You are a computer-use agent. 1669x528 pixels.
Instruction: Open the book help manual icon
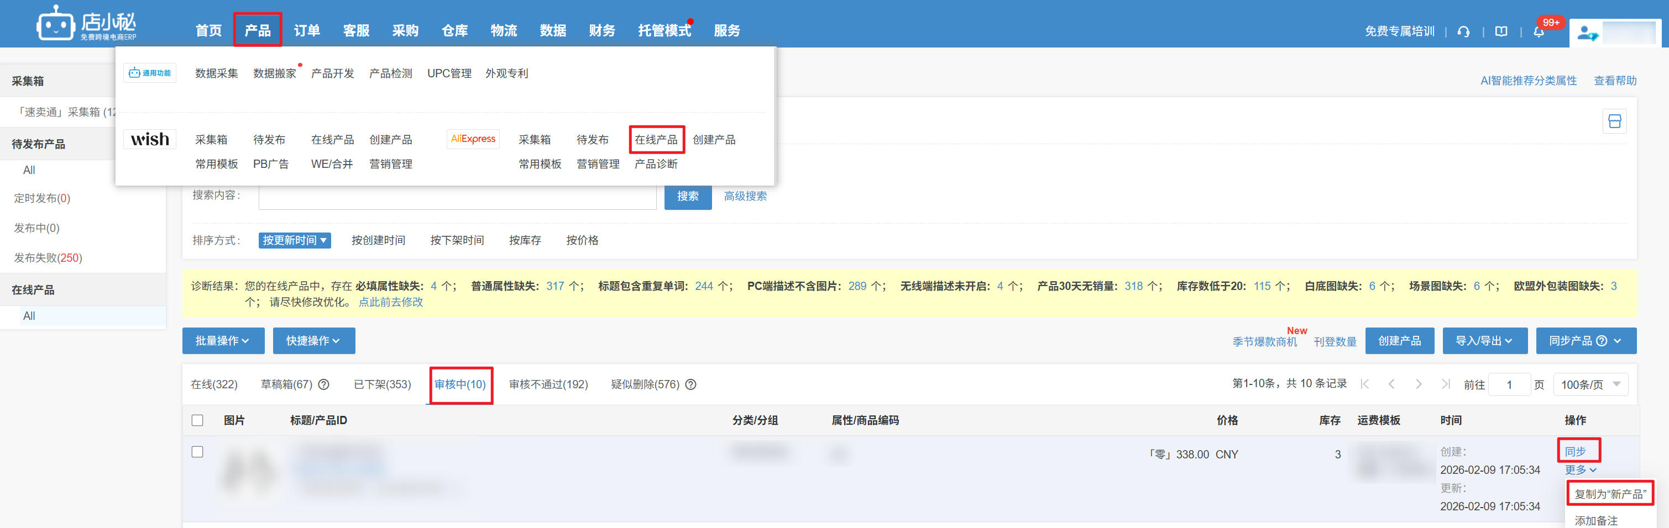tap(1500, 31)
